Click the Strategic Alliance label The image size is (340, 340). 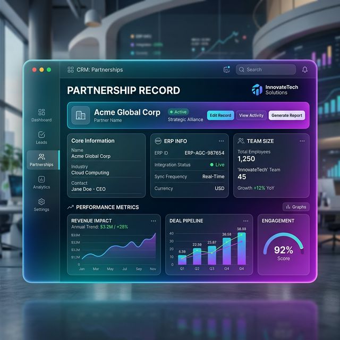tap(185, 120)
